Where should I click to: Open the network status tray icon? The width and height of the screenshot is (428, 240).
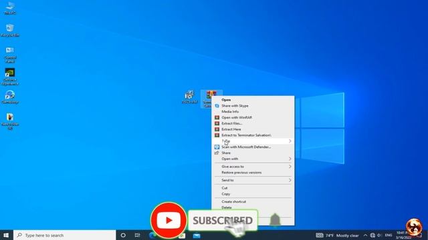coord(372,235)
